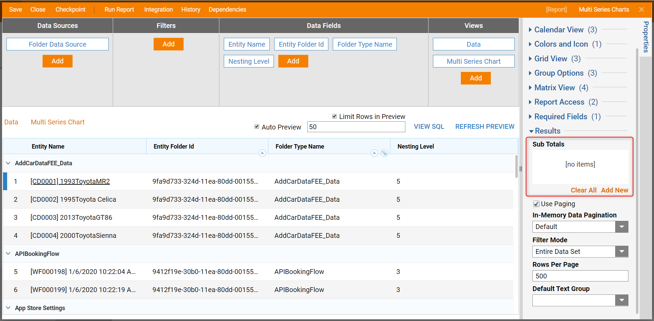Viewport: 654px width, 321px height.
Task: Open the History menu item
Action: coord(191,10)
